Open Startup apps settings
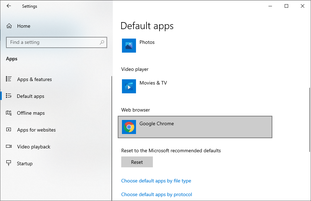Image resolution: width=311 pixels, height=201 pixels. pos(25,163)
